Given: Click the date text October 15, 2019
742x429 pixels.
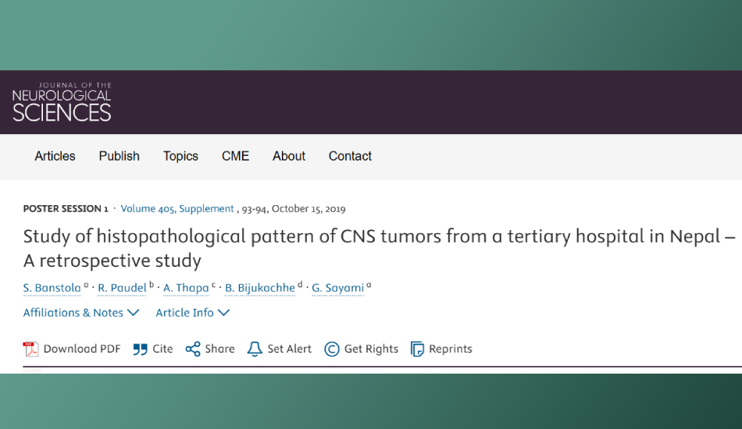Looking at the screenshot, I should [309, 209].
